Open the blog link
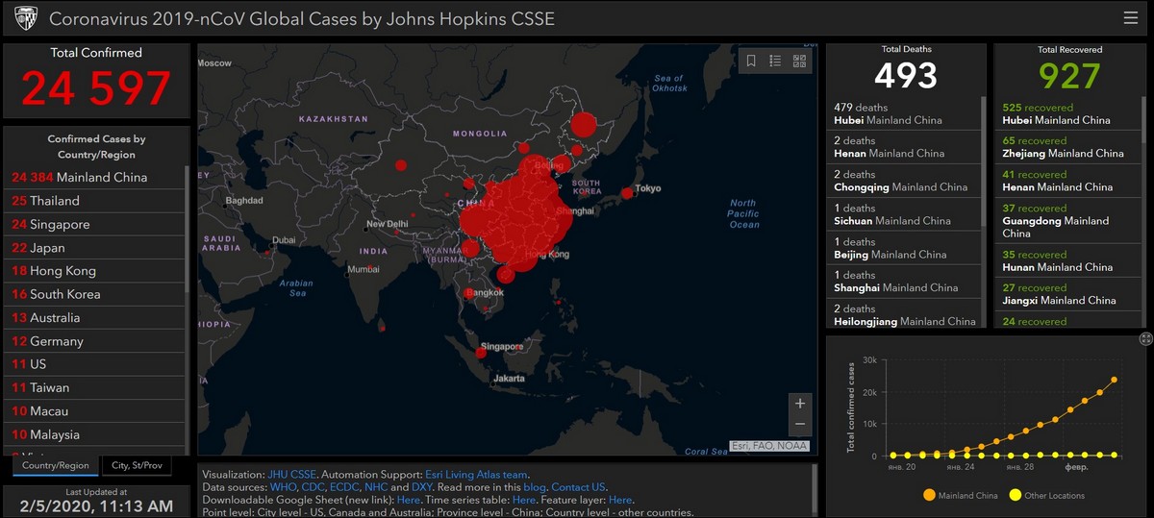 coord(535,487)
